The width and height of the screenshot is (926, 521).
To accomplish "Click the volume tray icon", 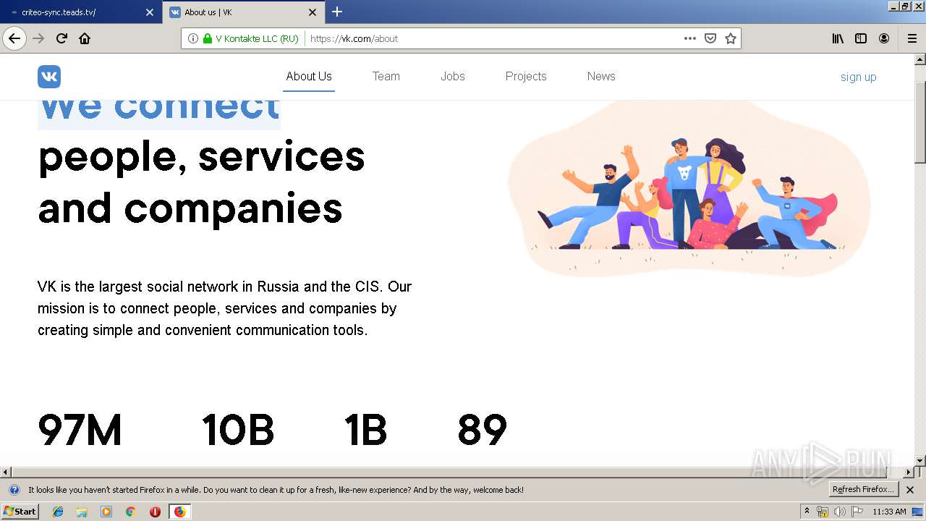I will (x=839, y=512).
